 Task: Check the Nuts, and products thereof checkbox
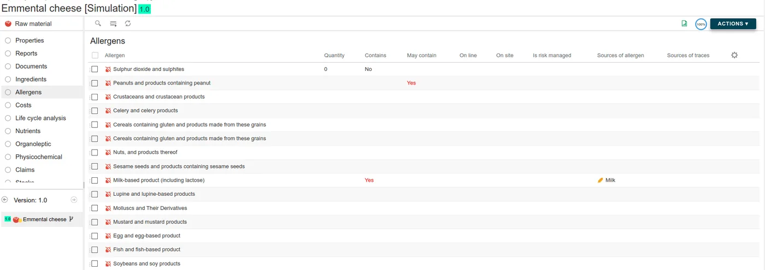click(95, 152)
